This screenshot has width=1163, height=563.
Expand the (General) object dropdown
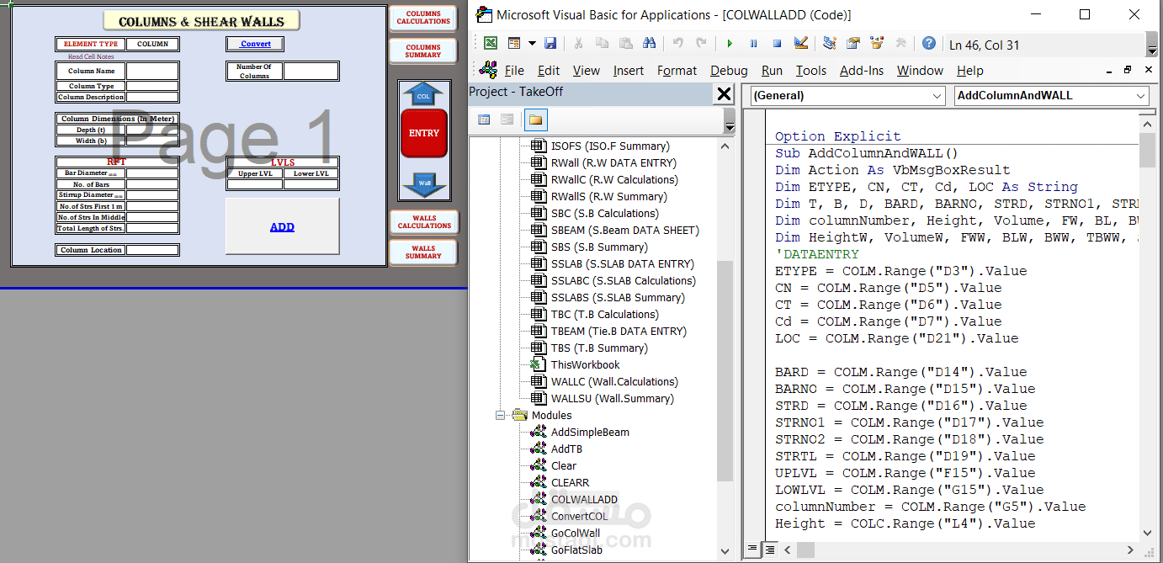click(938, 95)
